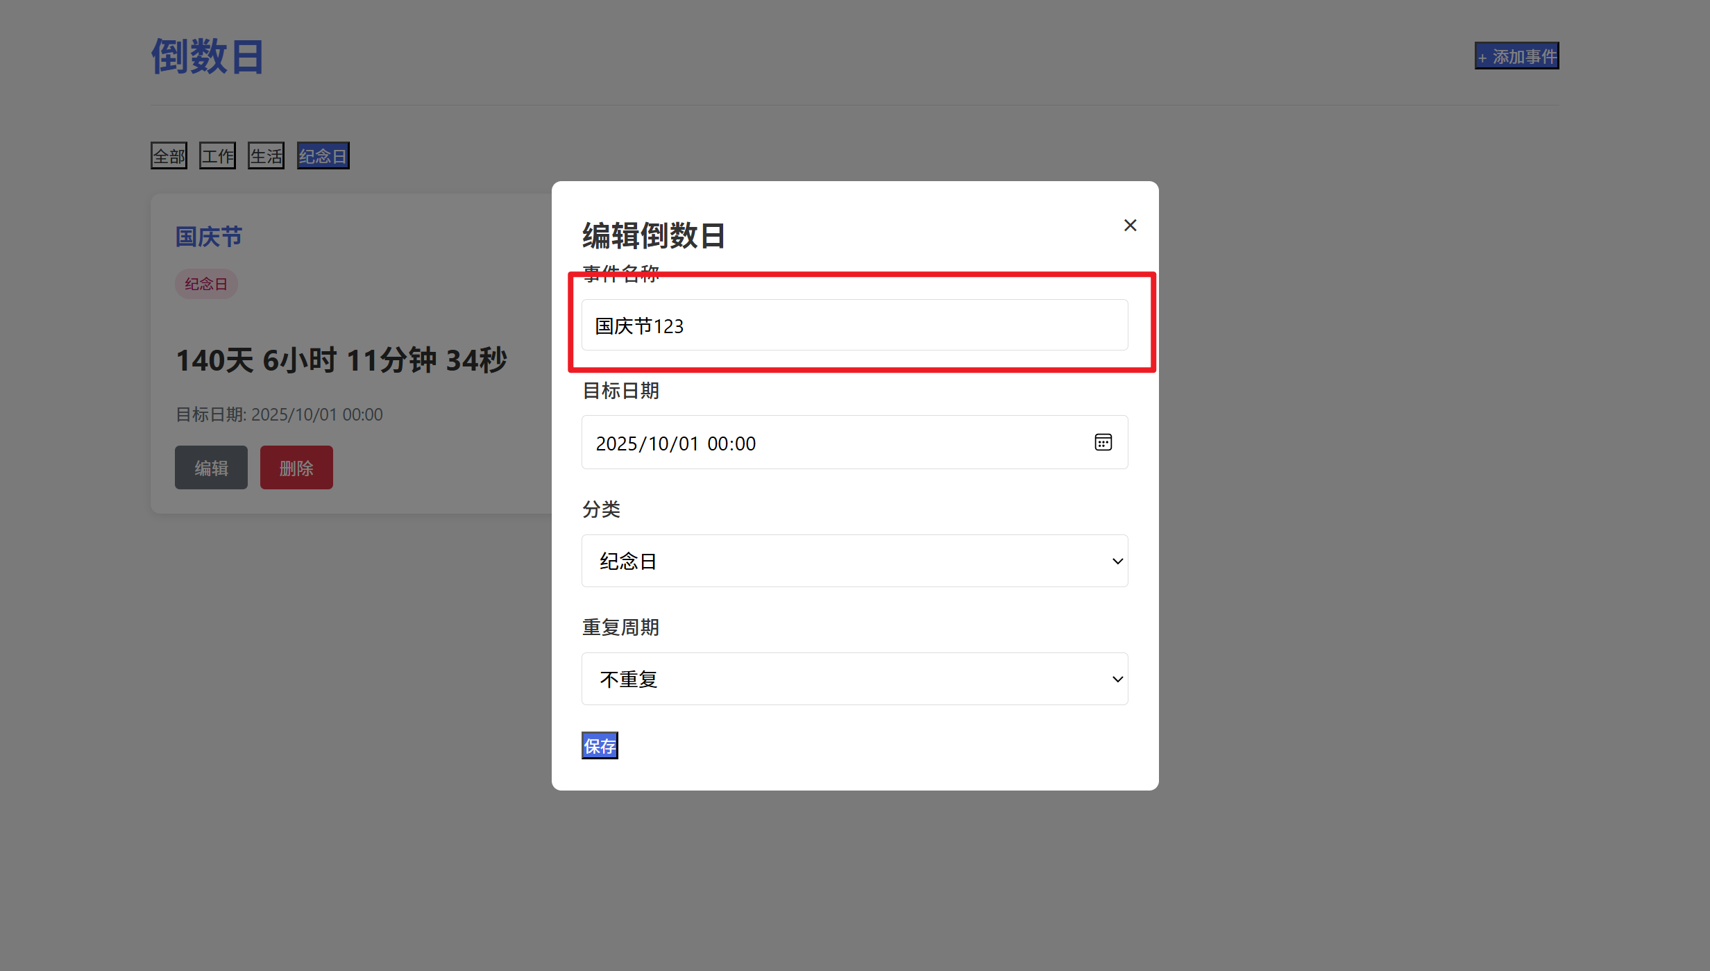Image resolution: width=1710 pixels, height=971 pixels.
Task: Expand the 重复周期 repeat dropdown
Action: pyautogui.click(x=854, y=679)
